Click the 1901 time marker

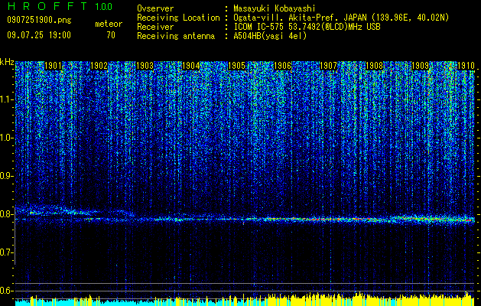tap(54, 66)
